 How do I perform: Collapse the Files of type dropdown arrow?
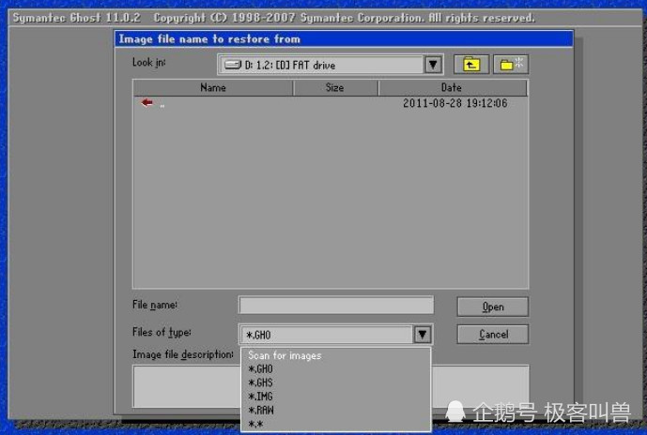point(423,335)
